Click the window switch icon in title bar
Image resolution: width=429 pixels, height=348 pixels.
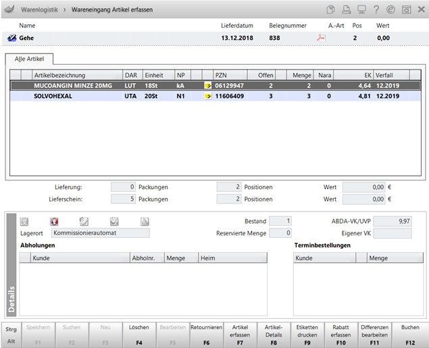click(x=406, y=9)
